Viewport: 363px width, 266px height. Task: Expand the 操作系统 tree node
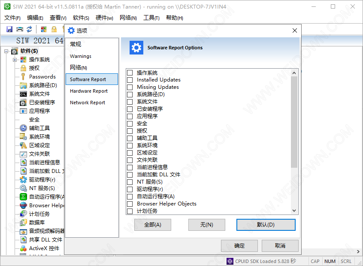tap(15, 60)
